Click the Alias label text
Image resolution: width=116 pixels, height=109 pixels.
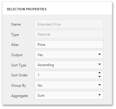tap(15, 45)
